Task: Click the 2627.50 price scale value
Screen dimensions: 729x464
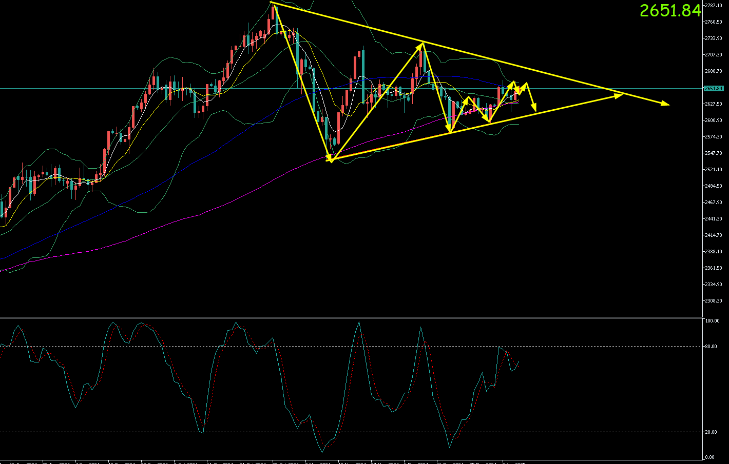Action: pos(714,104)
